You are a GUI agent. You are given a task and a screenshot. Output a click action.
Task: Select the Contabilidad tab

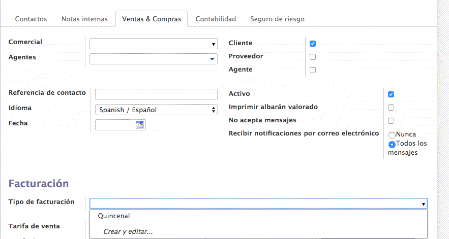click(216, 19)
